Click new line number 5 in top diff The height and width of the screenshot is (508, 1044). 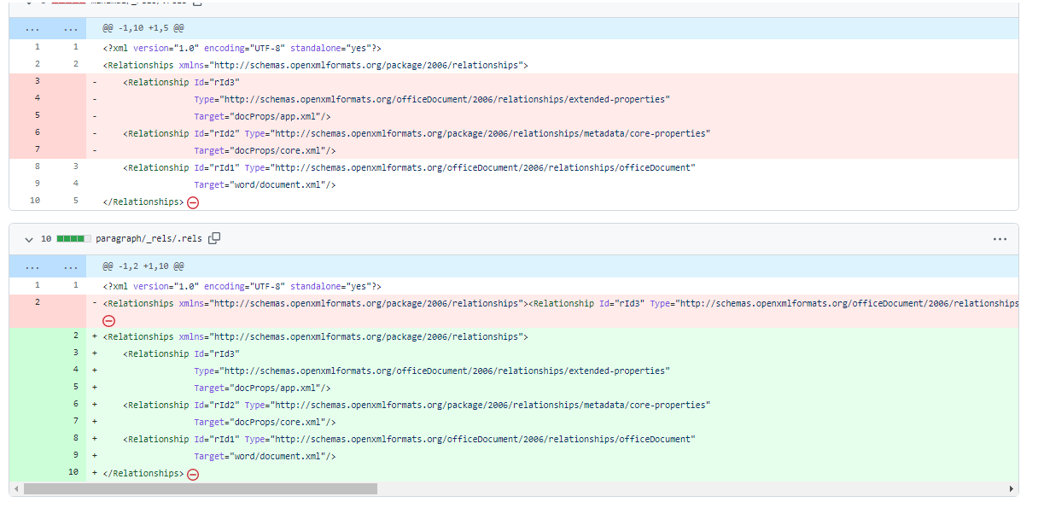75,201
